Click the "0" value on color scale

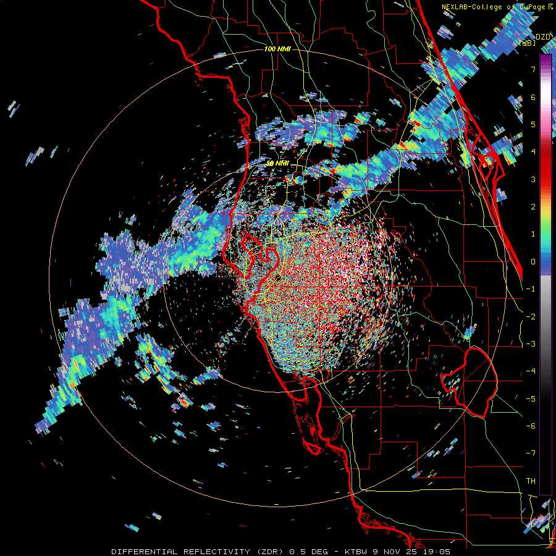[533, 262]
